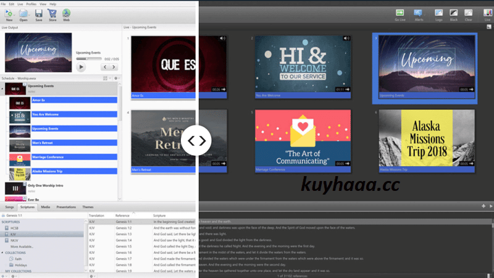Click the Live Output preview thumbnail

pos(38,53)
